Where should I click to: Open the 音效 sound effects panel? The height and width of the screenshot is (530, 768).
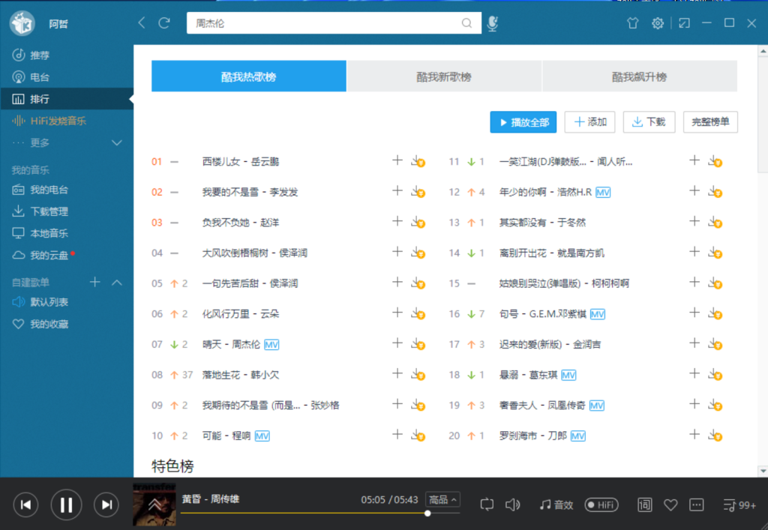click(x=555, y=505)
